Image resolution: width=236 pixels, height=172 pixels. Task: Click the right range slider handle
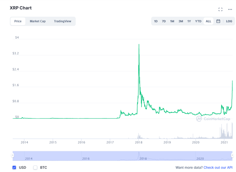232,155
